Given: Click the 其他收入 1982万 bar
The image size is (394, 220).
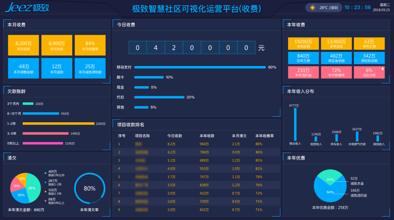Looking at the screenshot, I should (x=378, y=138).
